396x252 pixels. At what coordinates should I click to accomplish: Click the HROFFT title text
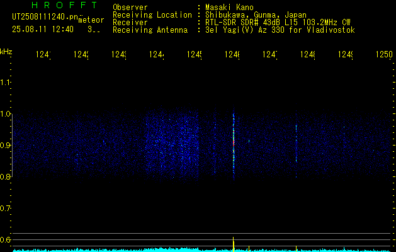point(64,5)
